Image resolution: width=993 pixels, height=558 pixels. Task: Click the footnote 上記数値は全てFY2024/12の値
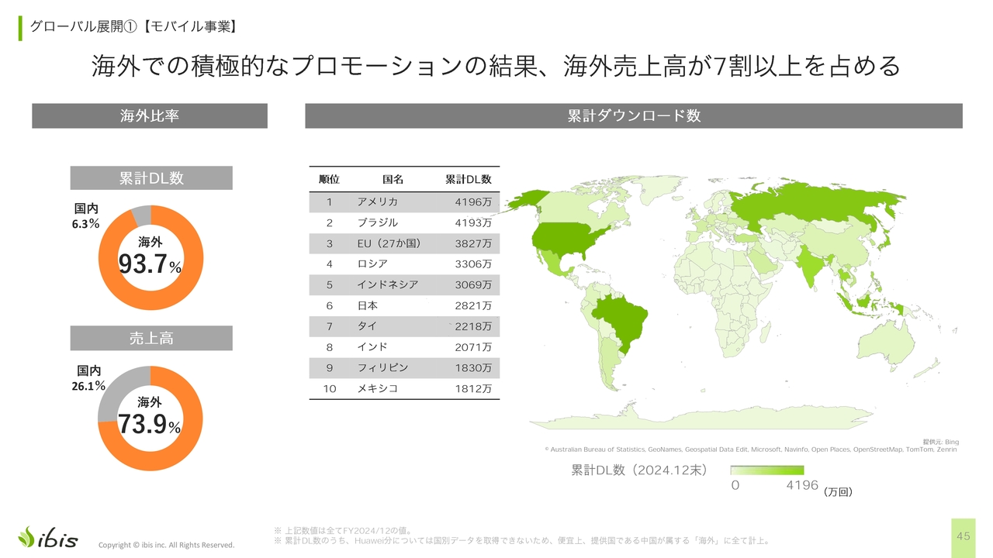[x=342, y=531]
